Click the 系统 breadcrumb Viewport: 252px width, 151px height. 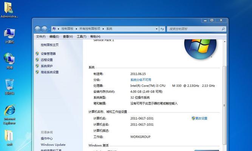109,29
